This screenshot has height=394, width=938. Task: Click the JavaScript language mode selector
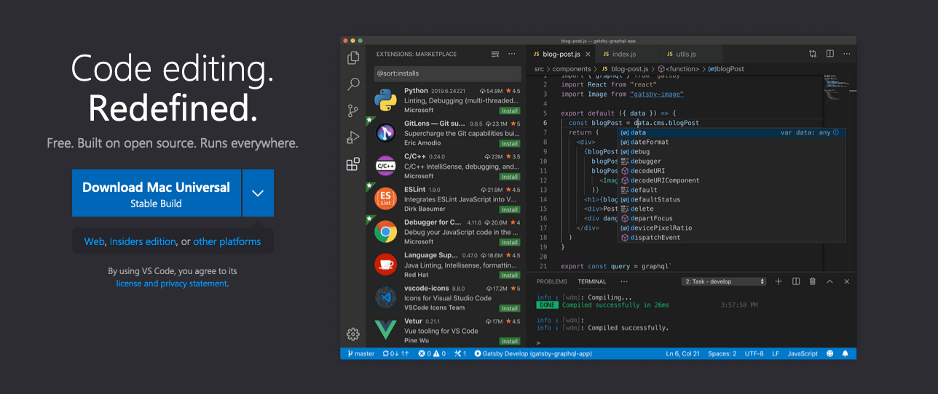tap(803, 353)
